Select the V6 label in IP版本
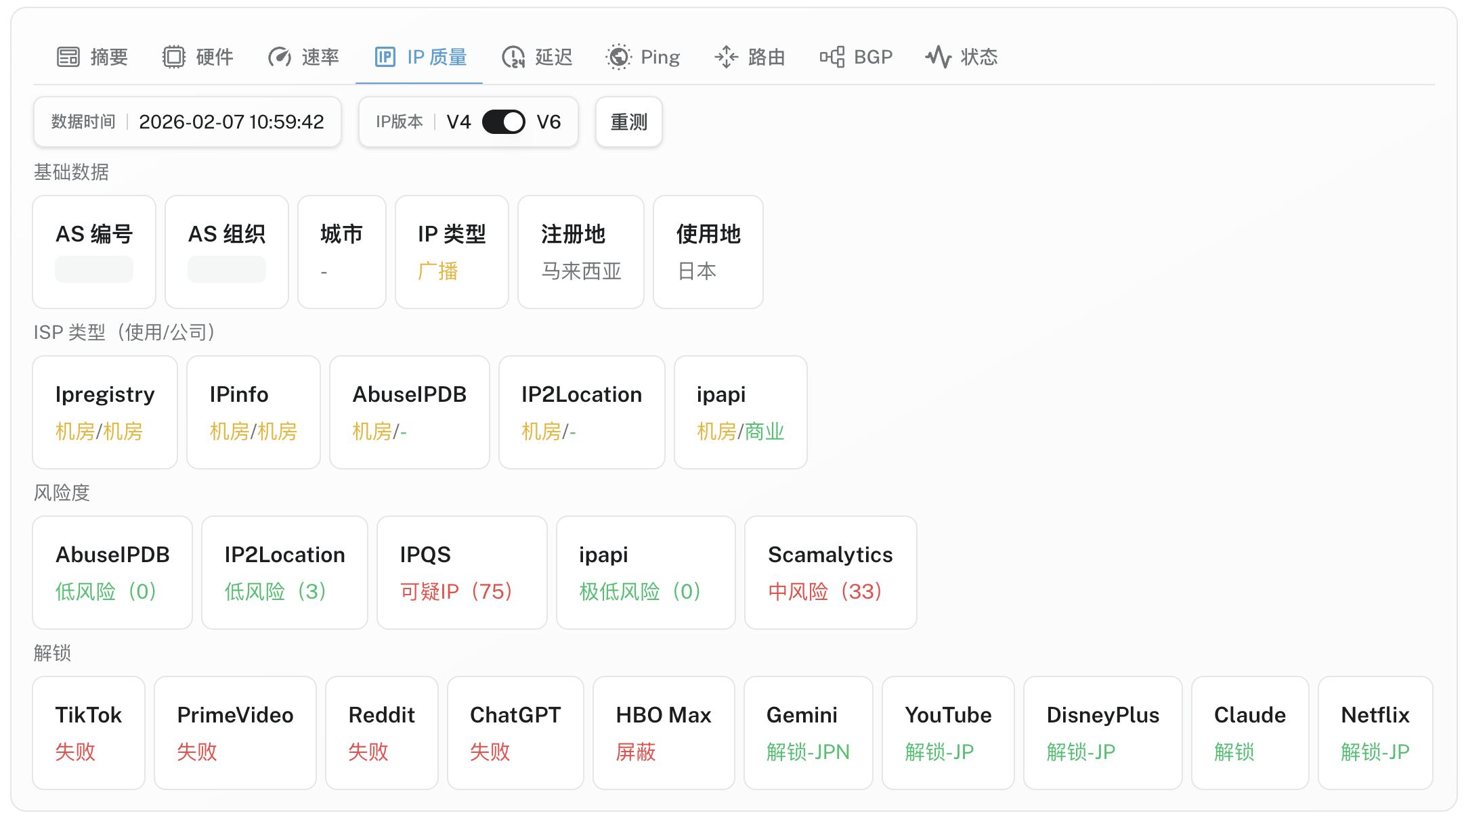Screen dimensions: 1464x828 548,122
